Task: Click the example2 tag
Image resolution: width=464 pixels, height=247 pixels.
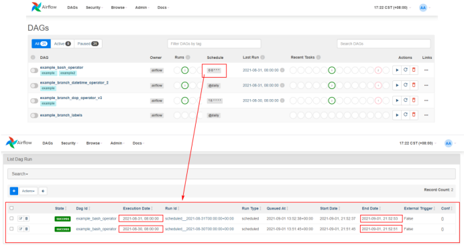Action: point(68,73)
